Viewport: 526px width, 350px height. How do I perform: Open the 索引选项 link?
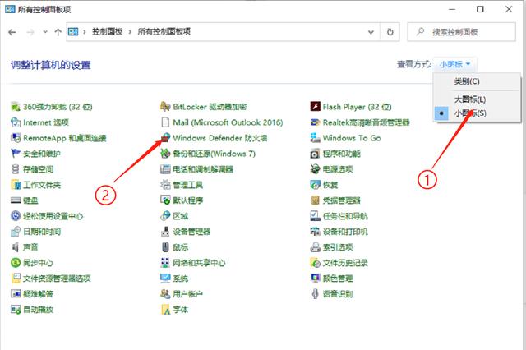(338, 247)
